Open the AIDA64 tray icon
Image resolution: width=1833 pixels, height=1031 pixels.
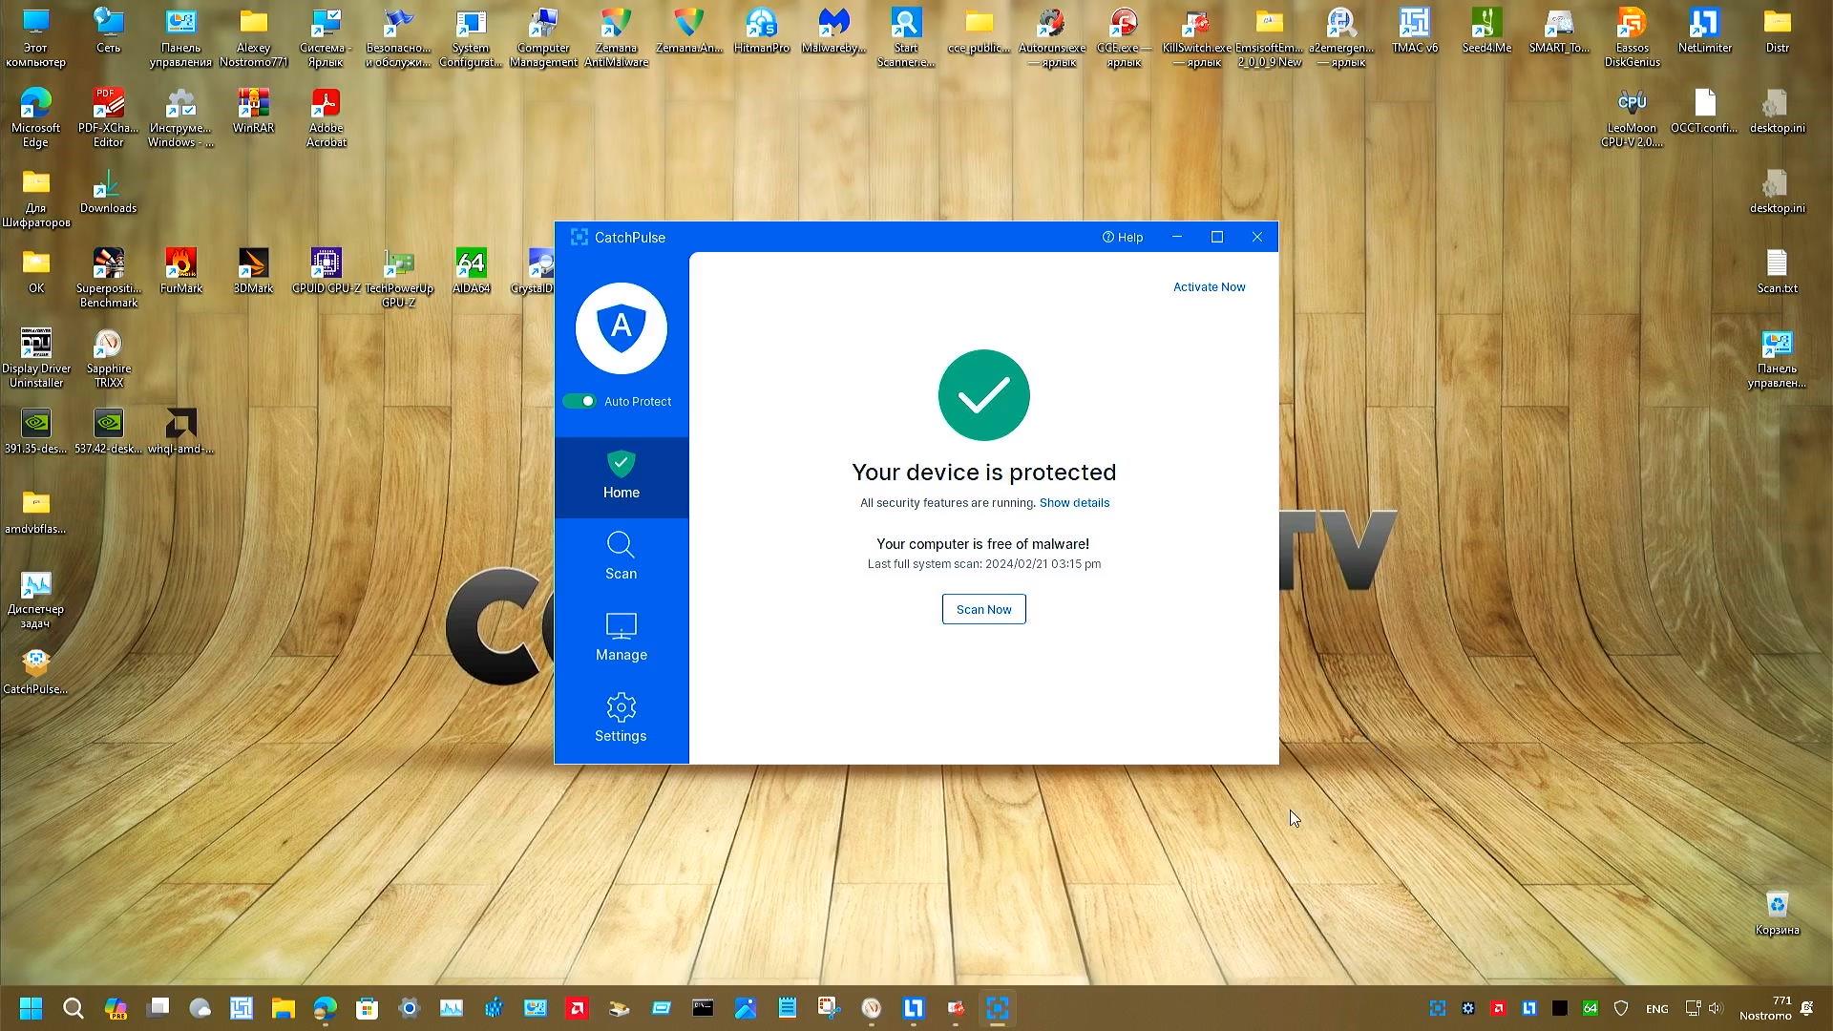pyautogui.click(x=1591, y=1008)
